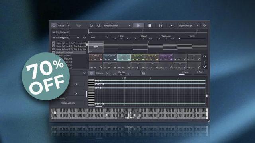Open the 1 Beat quantize dropdown
Image resolution: width=255 pixels, height=143 pixels.
99,37
